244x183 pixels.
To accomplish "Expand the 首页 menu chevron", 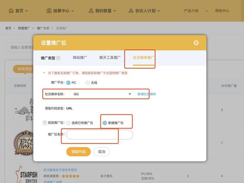I will click(27, 11).
